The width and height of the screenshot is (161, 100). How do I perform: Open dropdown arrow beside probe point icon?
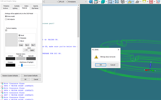pos(133,2)
